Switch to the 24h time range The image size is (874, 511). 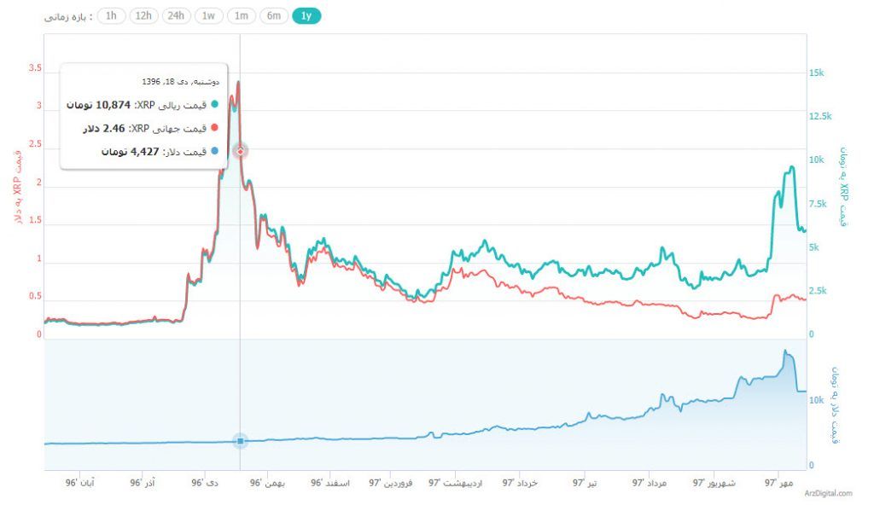click(x=177, y=15)
